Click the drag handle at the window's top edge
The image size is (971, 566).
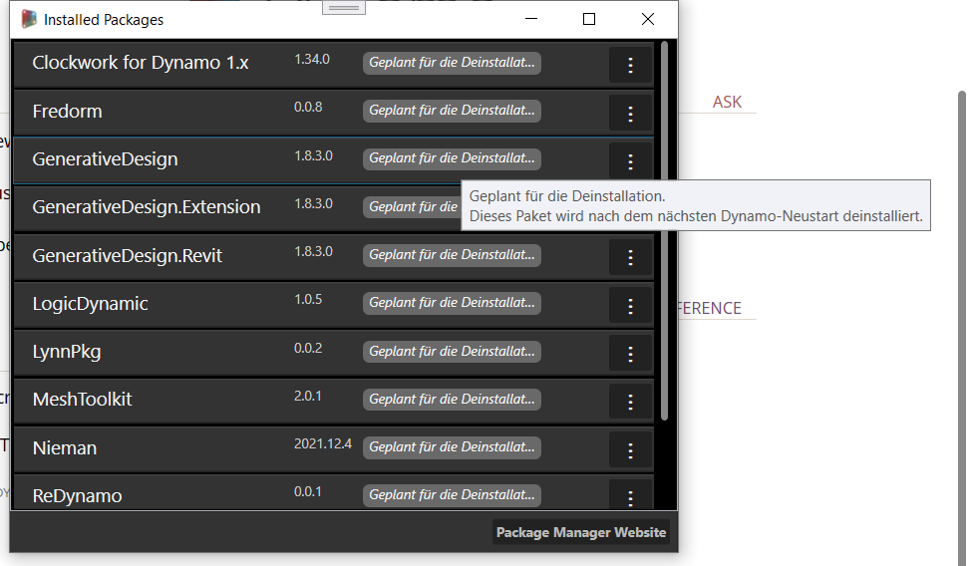click(344, 7)
